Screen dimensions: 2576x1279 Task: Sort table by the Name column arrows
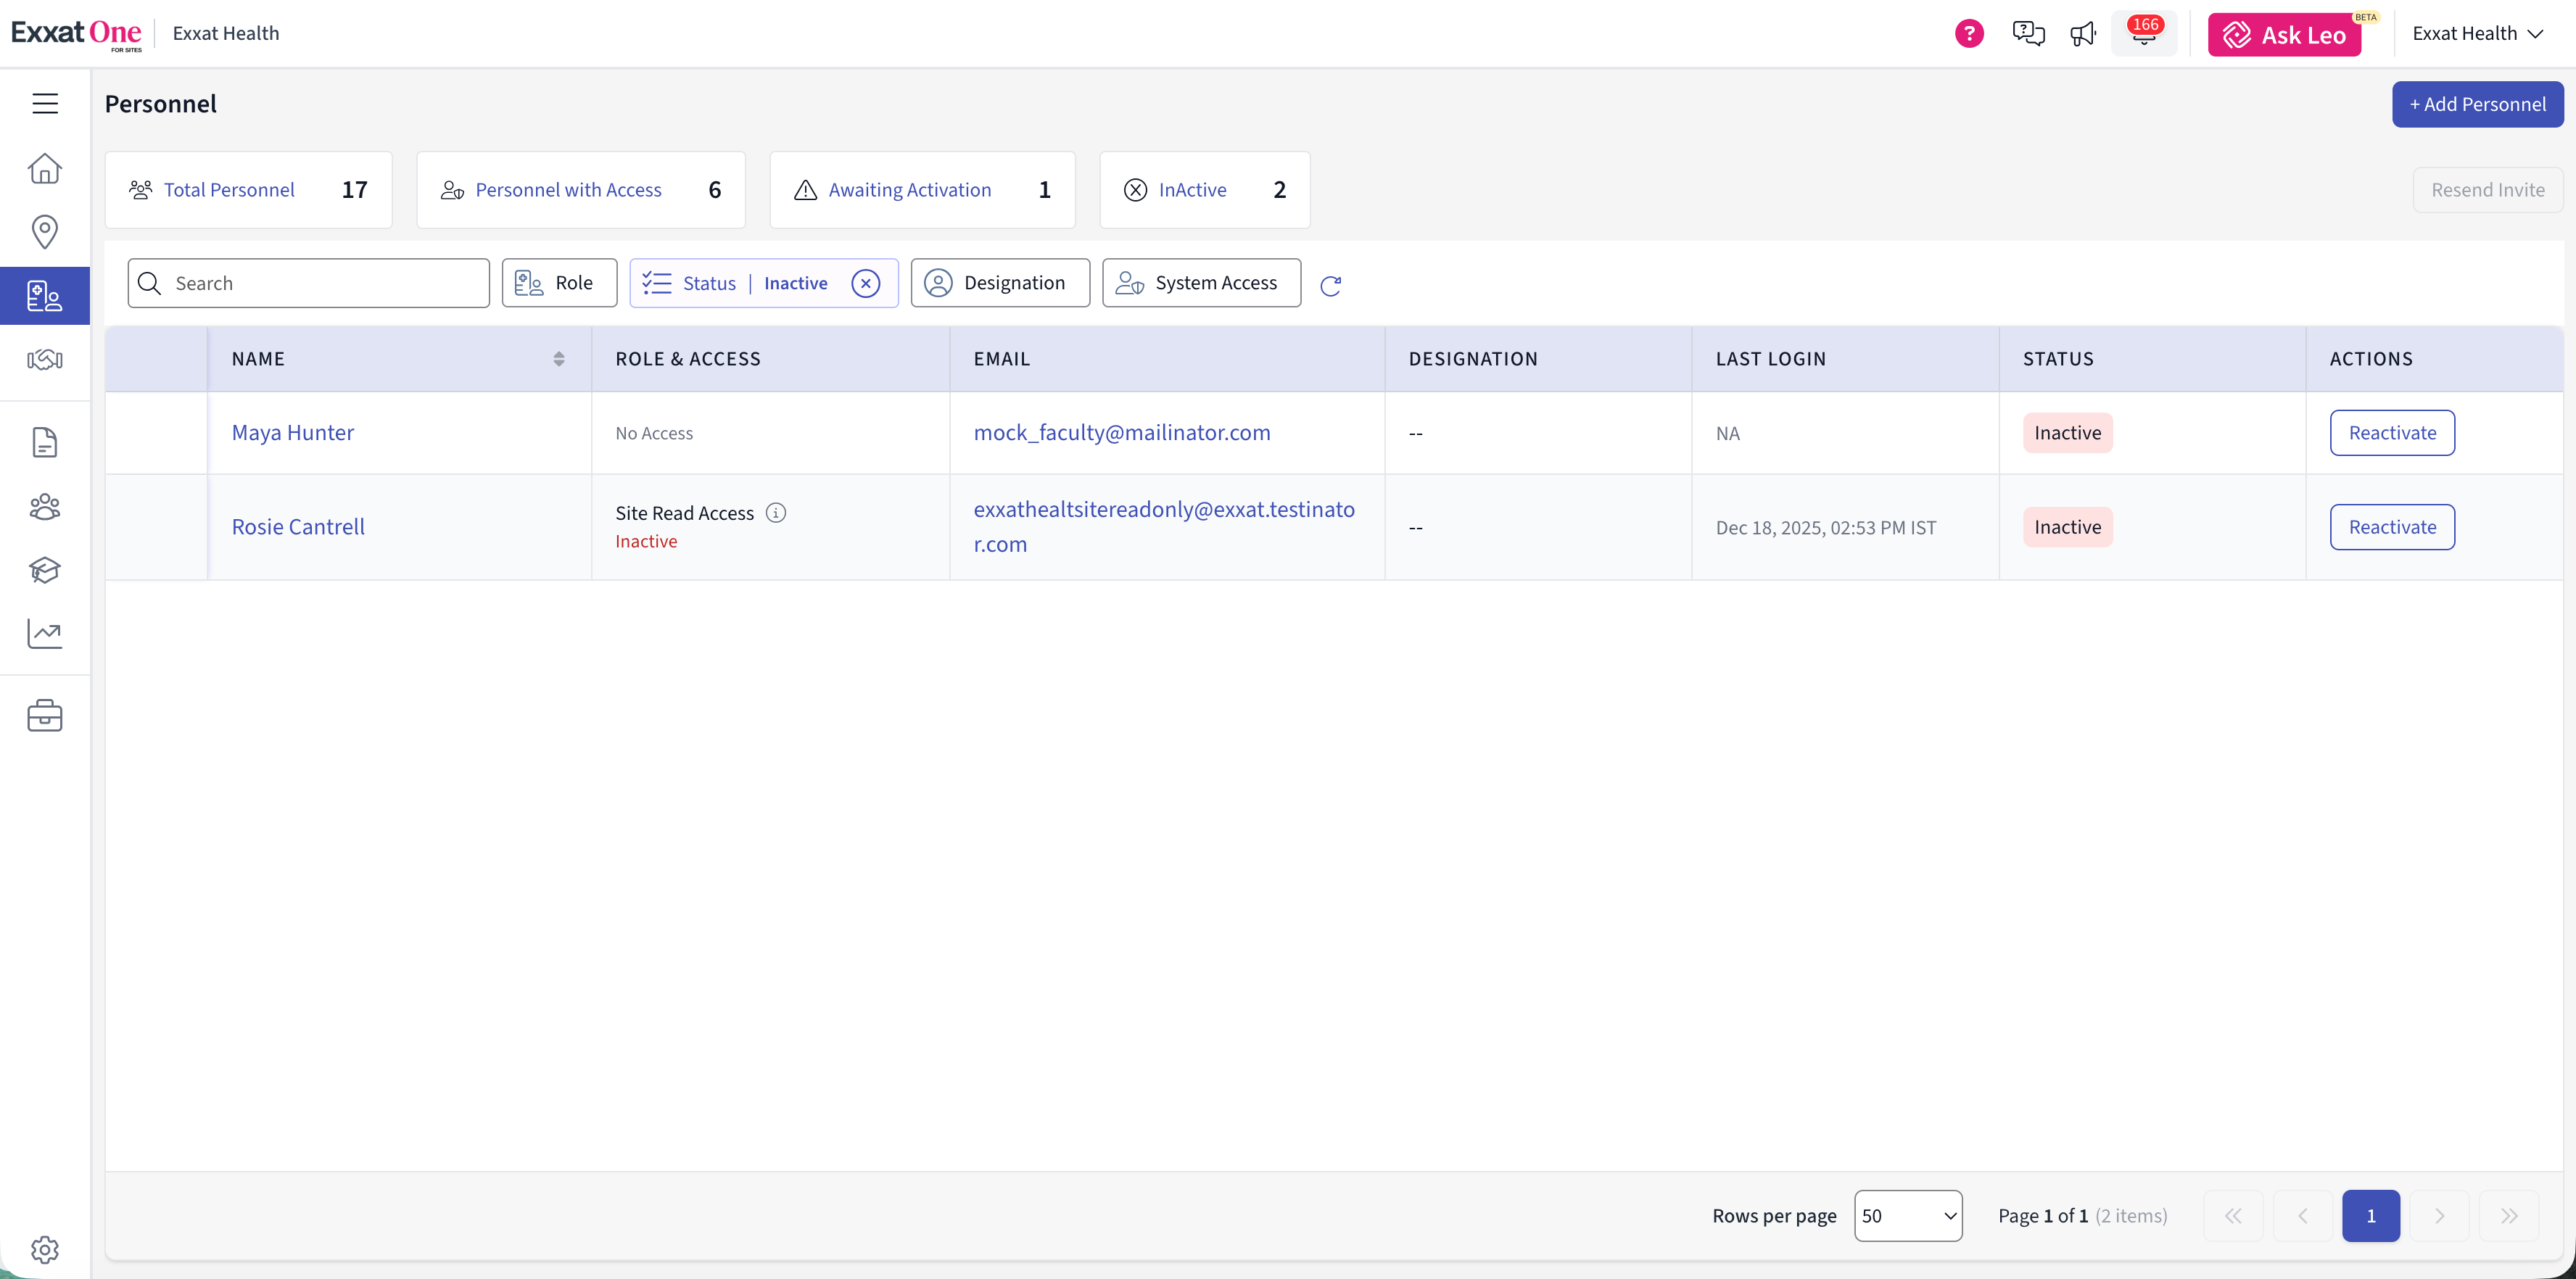click(559, 359)
